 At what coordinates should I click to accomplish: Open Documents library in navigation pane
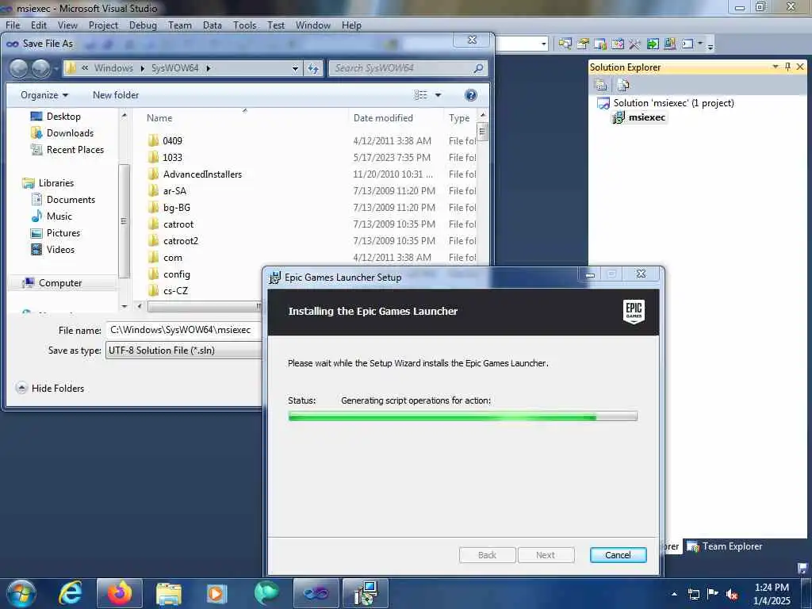[x=63, y=199]
